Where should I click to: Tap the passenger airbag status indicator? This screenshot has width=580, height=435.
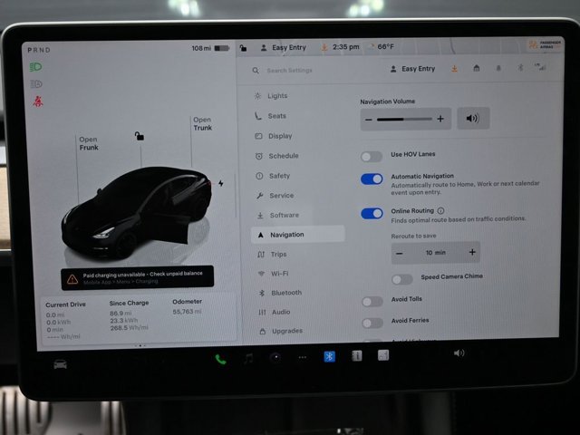[x=545, y=44]
